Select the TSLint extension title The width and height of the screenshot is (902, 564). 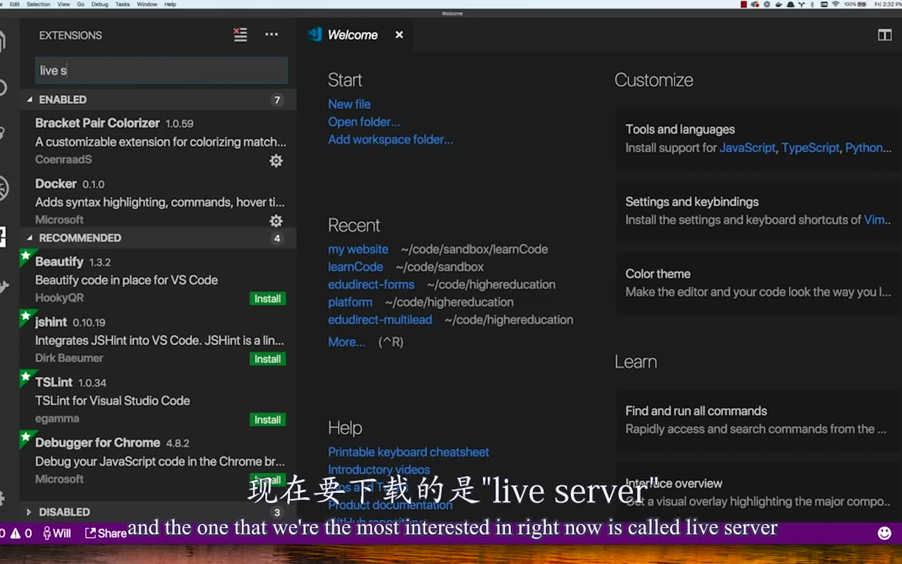54,382
